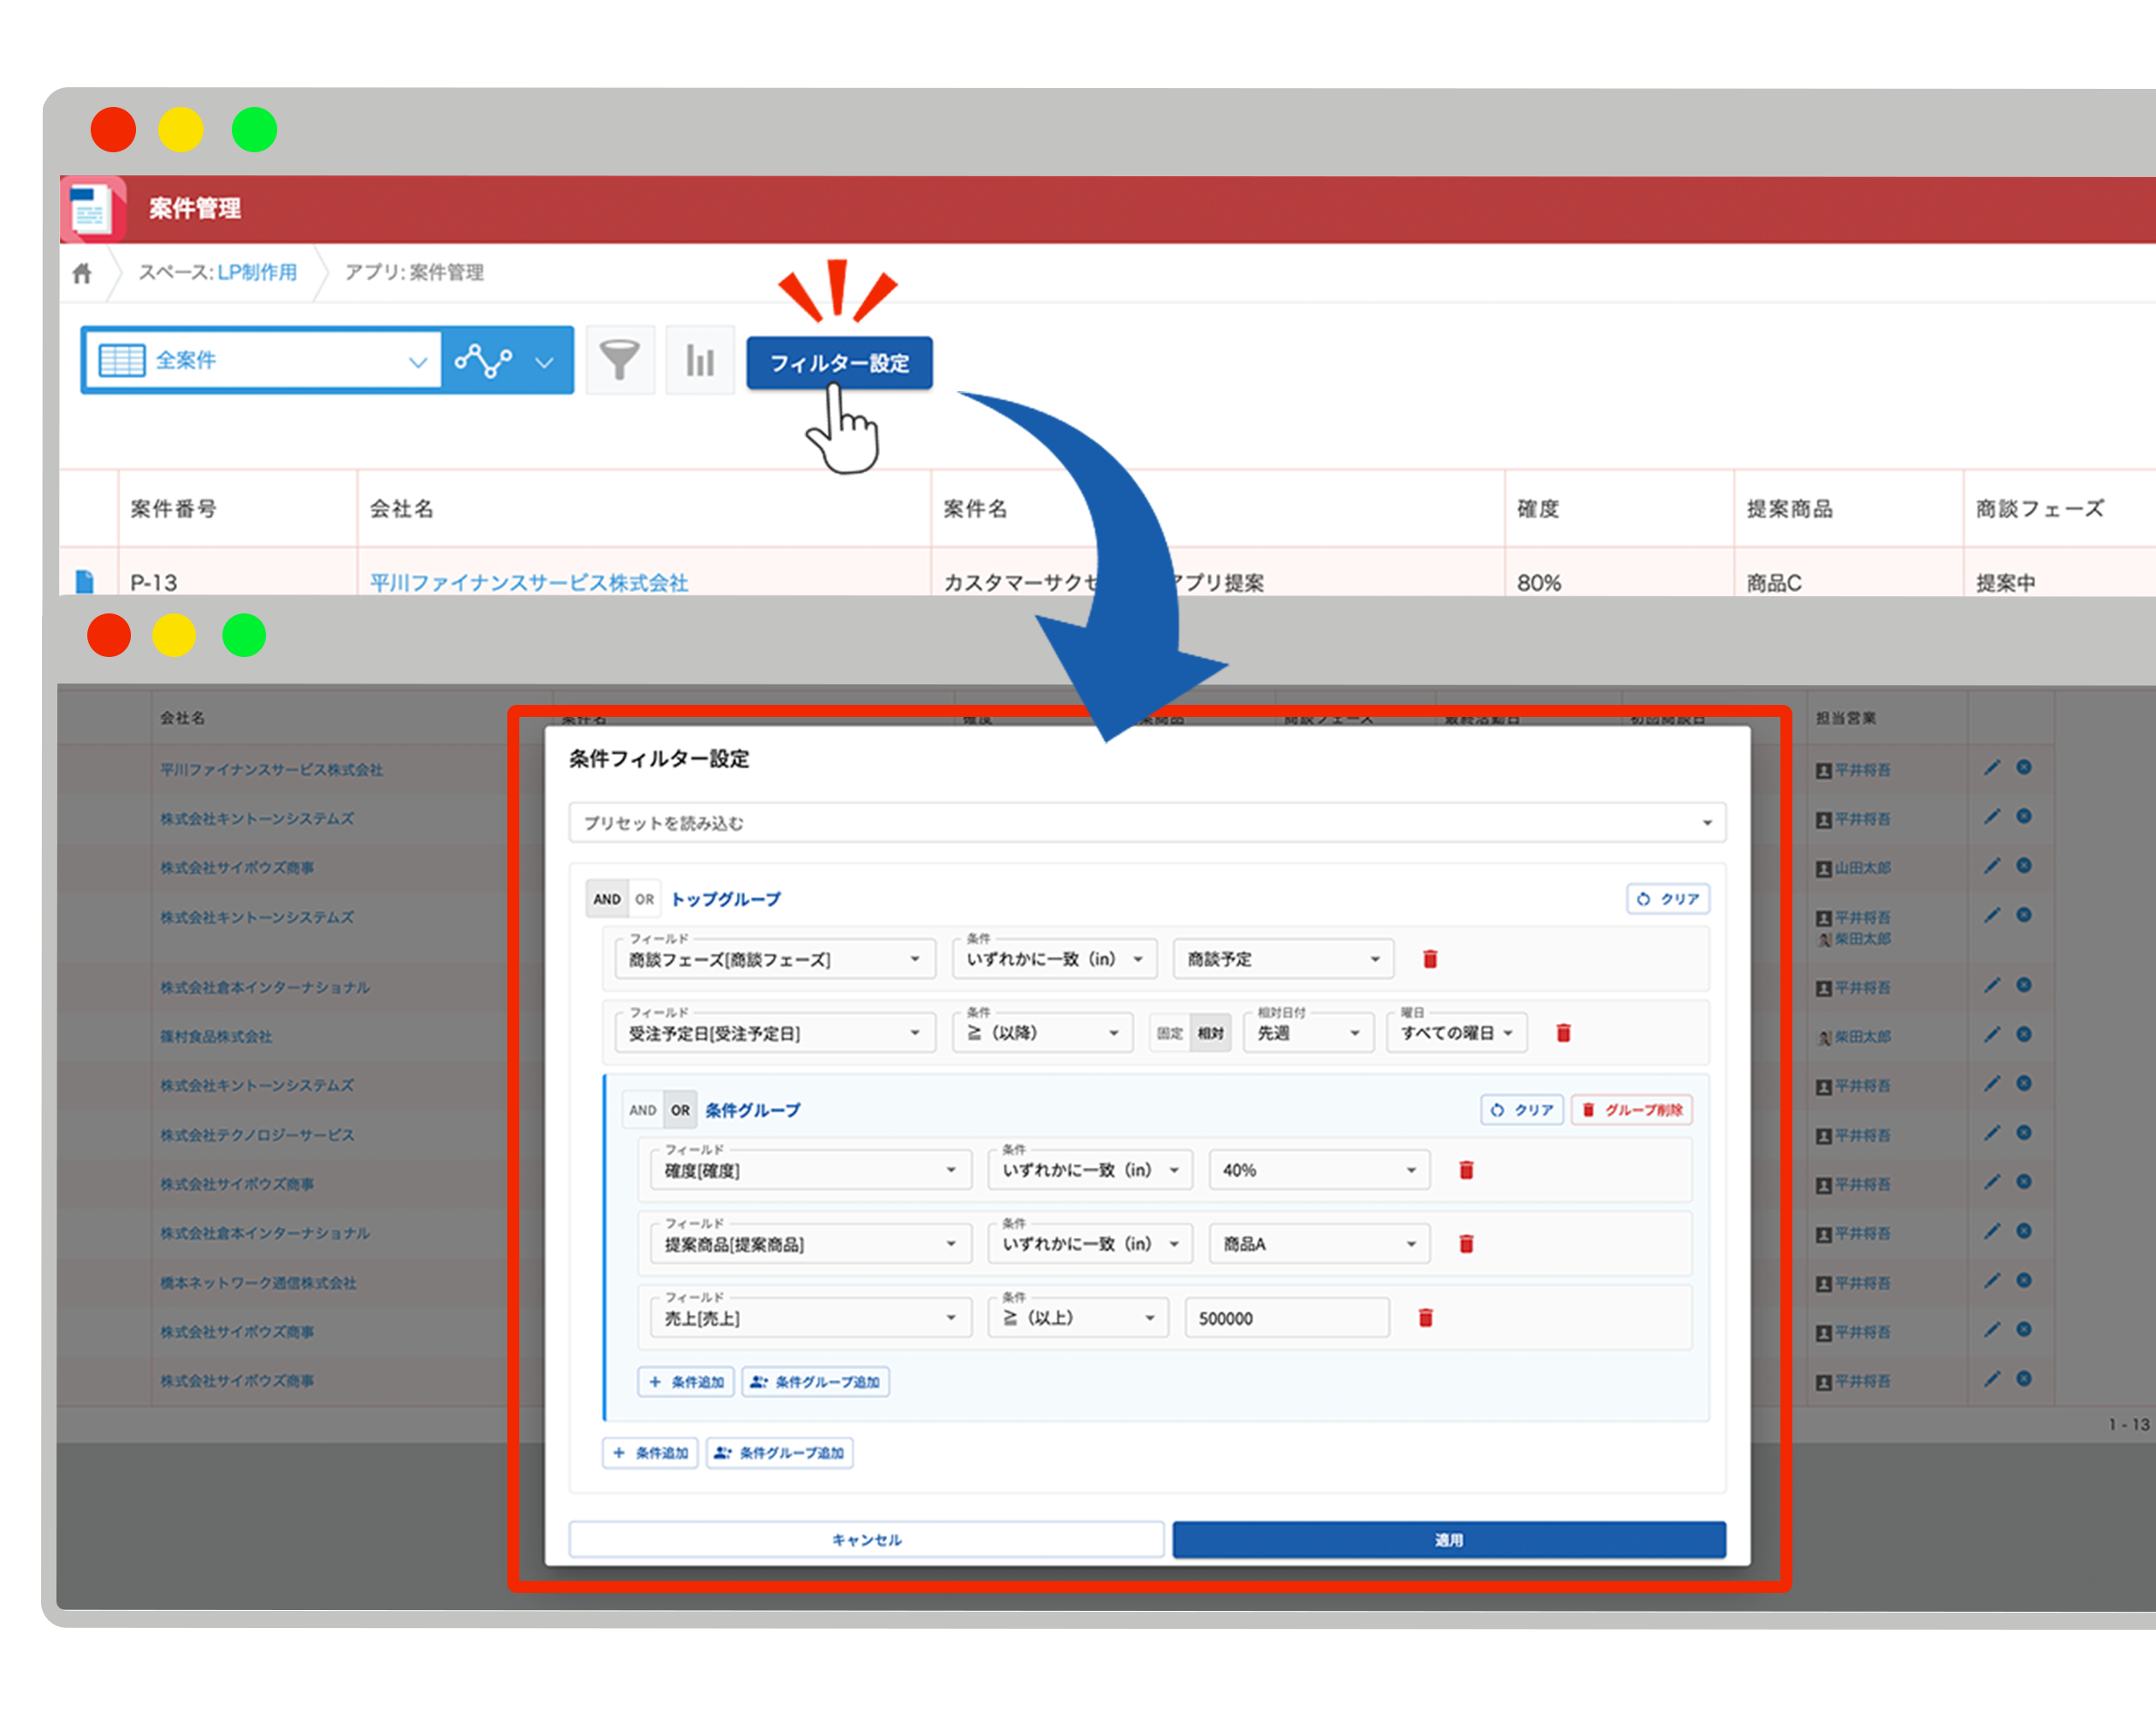Toggle date mode to 固定
Image resolution: width=2156 pixels, height=1711 pixels.
(1169, 1033)
